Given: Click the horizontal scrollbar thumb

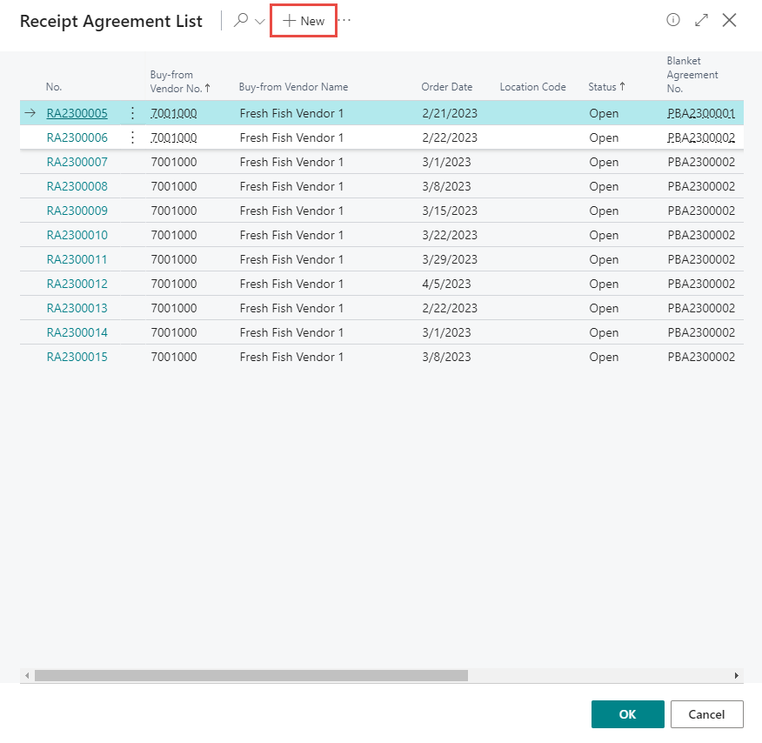Looking at the screenshot, I should (251, 675).
